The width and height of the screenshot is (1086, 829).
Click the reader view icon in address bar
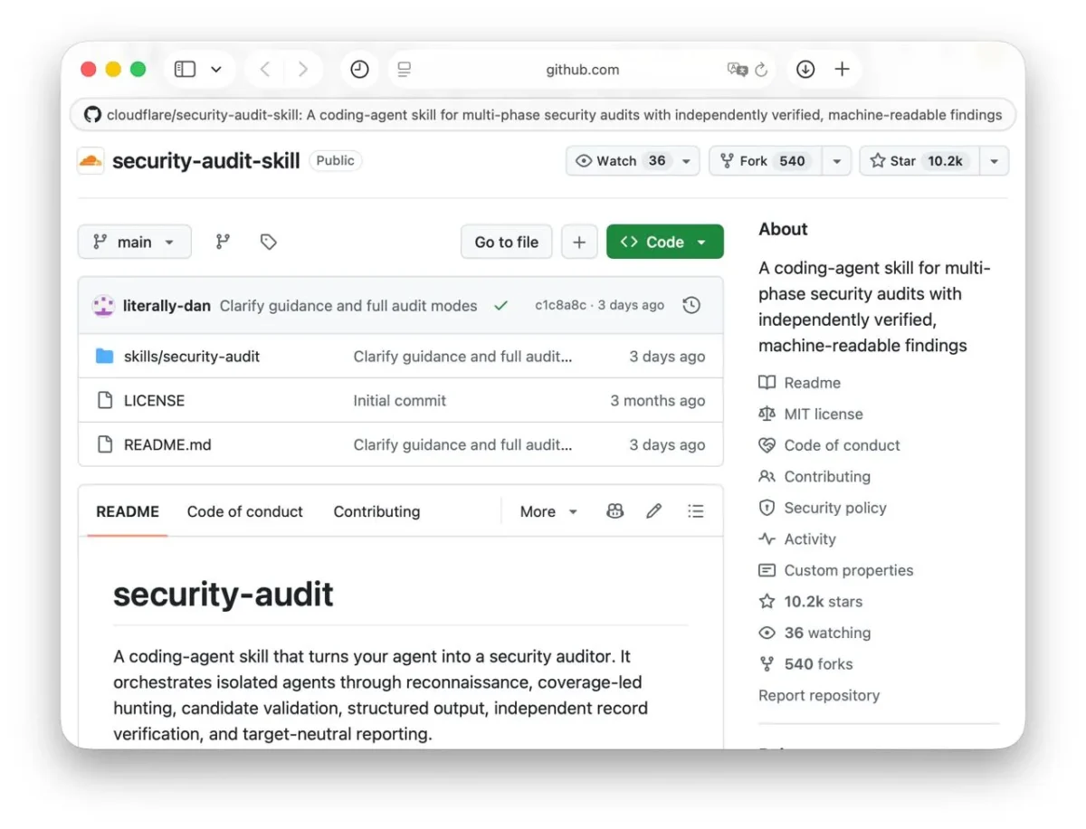405,70
